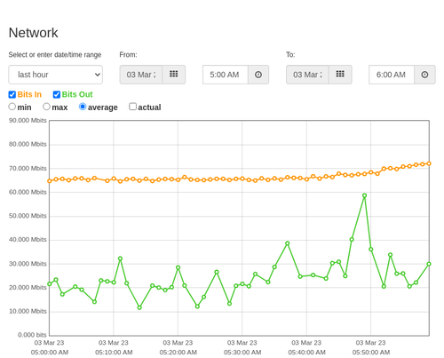The height and width of the screenshot is (358, 444).
Task: Click the last green Bits Out data point
Action: click(429, 264)
